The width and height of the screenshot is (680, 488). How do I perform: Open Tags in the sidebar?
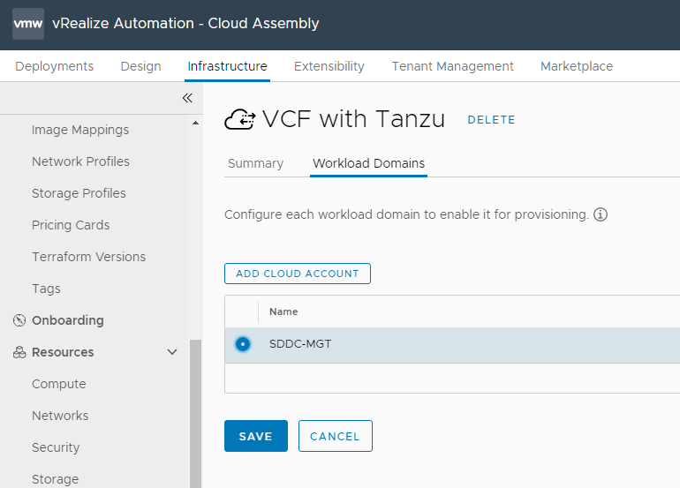coord(46,289)
